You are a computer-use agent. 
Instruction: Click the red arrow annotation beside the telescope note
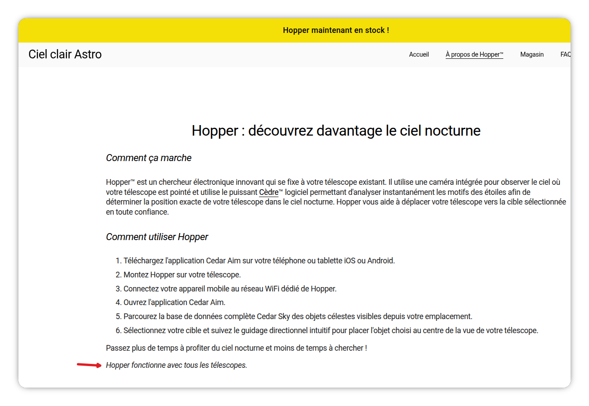(x=89, y=365)
